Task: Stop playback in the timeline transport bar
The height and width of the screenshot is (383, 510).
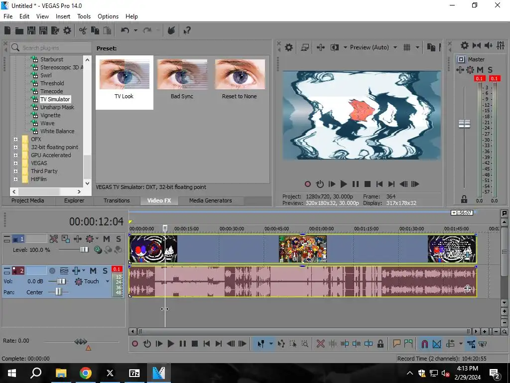Action: [195, 344]
